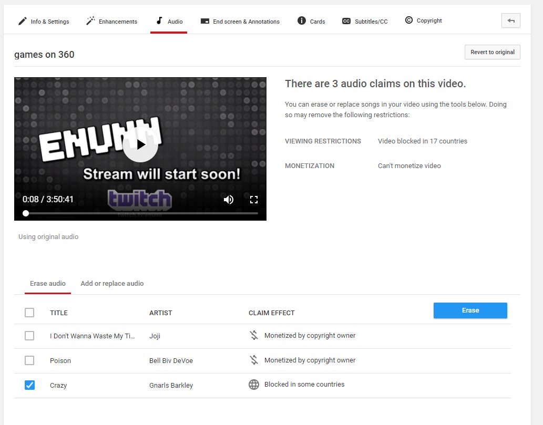
Task: Open the Copyright tab
Action: pyautogui.click(x=423, y=20)
